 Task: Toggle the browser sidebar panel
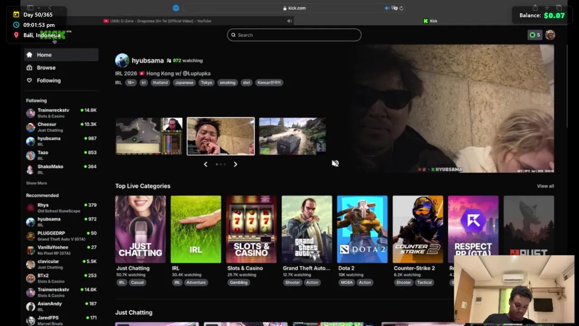click(x=30, y=8)
